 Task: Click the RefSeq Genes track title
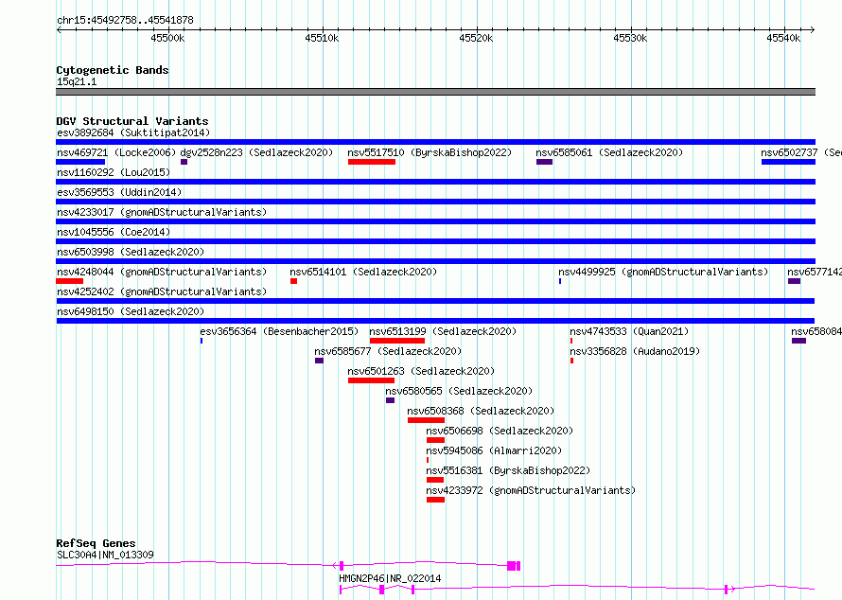tap(96, 543)
